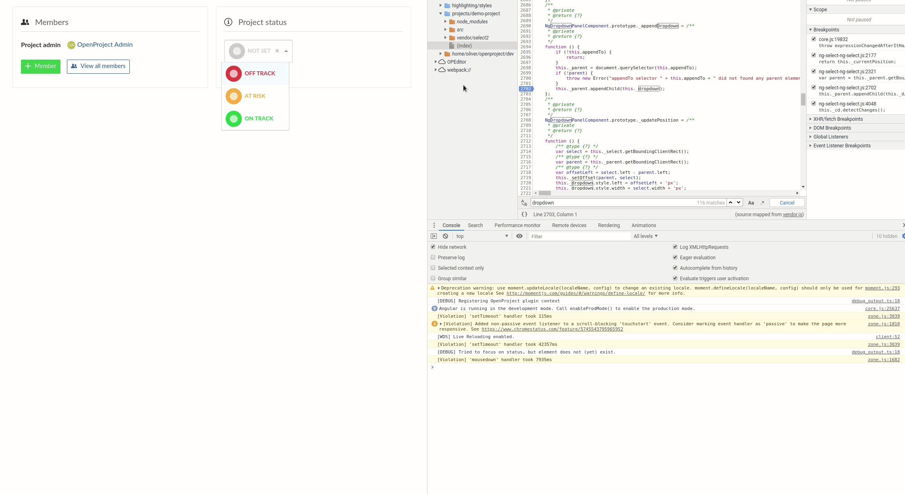Switch to the Performance monitor tab
Image resolution: width=905 pixels, height=494 pixels.
(517, 225)
